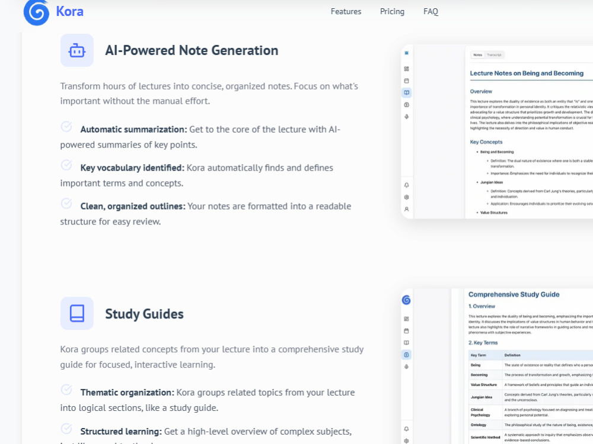Image resolution: width=593 pixels, height=444 pixels.
Task: Click the Overview heading in lecture notes preview
Action: [481, 91]
